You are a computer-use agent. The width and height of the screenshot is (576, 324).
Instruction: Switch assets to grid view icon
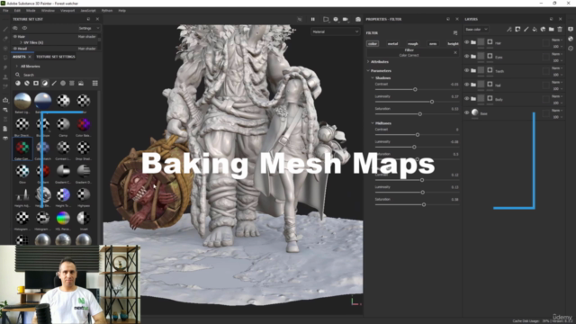[x=95, y=84]
